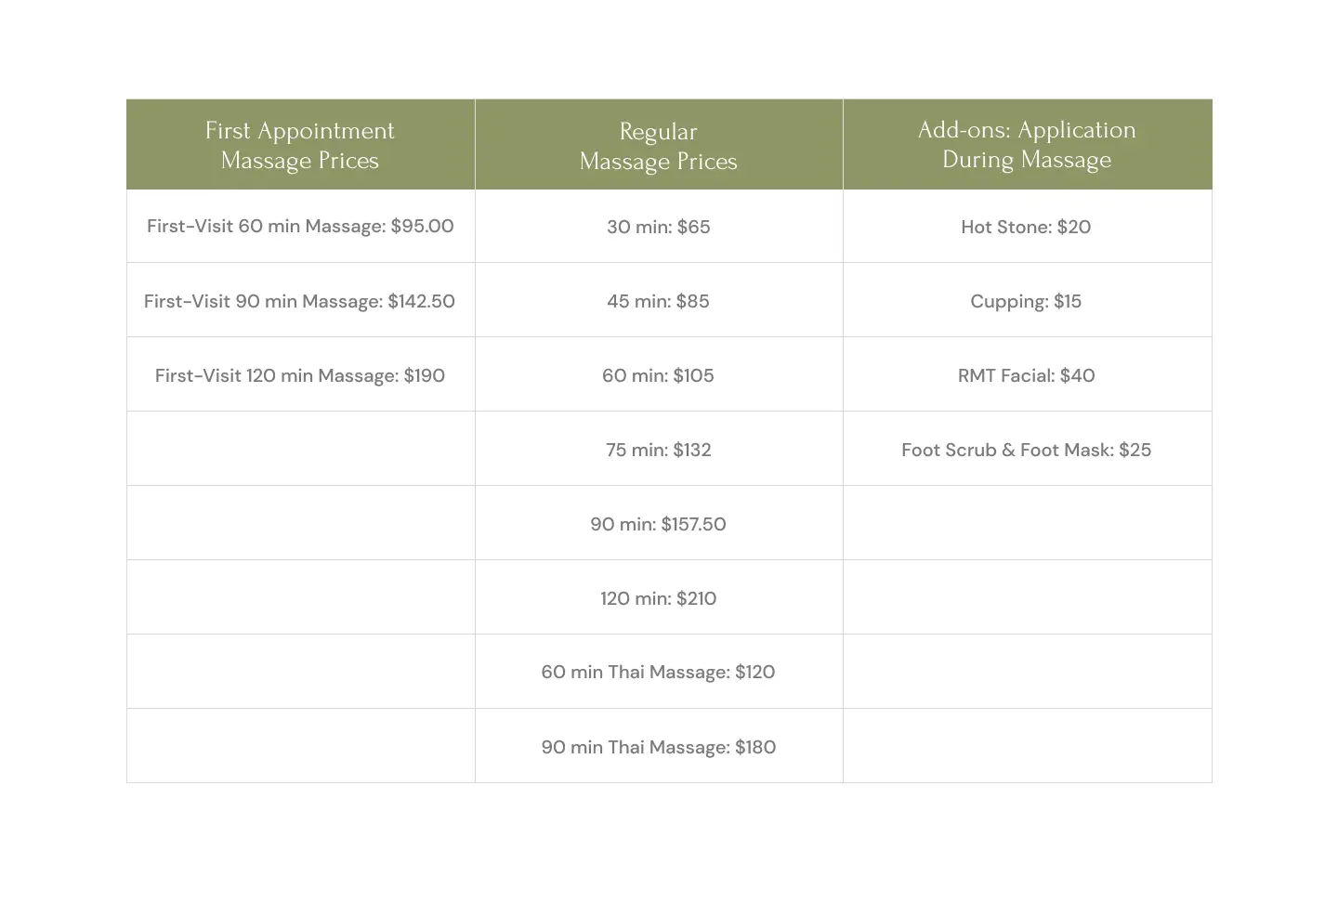Select the Hot Stone: $20 add-on
Viewport: 1338px width, 903px height.
click(1026, 227)
